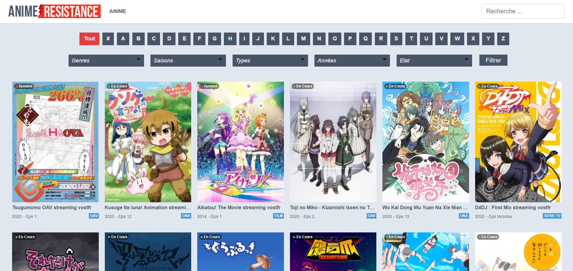Viewport: 573px width, 271px height.
Task: Click Terminé badge on Tsugumomo poster
Action: (x=24, y=86)
